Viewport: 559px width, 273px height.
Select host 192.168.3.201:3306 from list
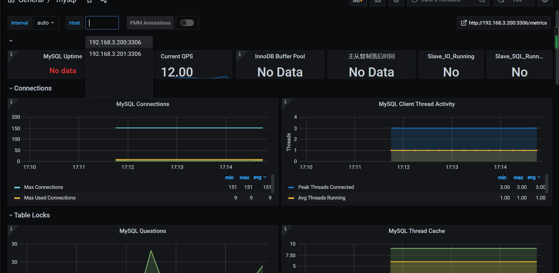coord(119,54)
